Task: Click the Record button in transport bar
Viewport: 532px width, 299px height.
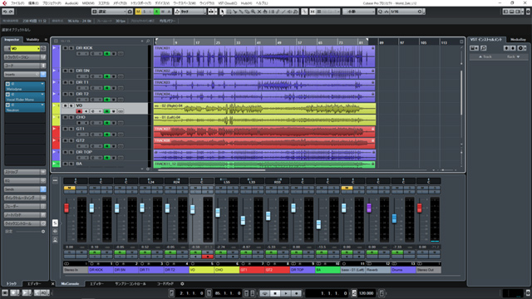Action: pyautogui.click(x=296, y=293)
